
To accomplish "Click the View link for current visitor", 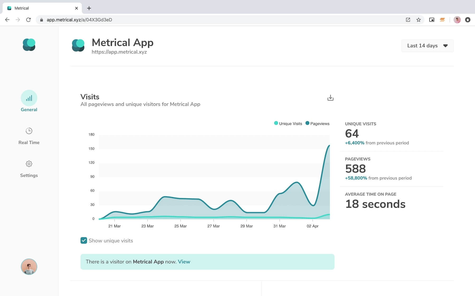I will pos(184,262).
